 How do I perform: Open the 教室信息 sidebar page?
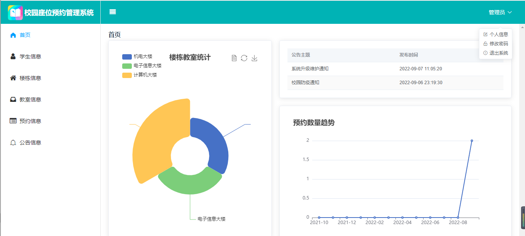(30, 100)
